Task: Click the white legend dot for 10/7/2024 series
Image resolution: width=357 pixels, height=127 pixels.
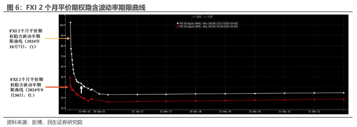Action: pos(178,24)
